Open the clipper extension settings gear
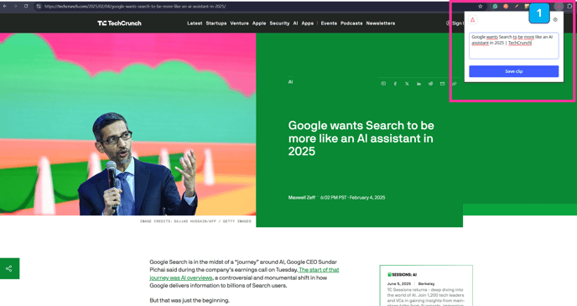This screenshot has width=577, height=306. [x=555, y=20]
